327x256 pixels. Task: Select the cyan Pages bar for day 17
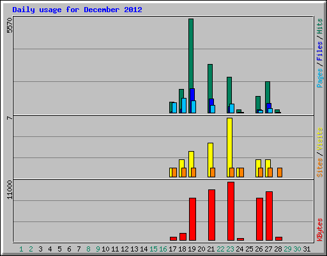174,108
